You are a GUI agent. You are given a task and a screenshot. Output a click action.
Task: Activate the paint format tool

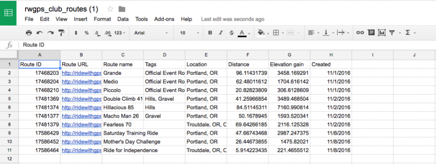coord(61,33)
